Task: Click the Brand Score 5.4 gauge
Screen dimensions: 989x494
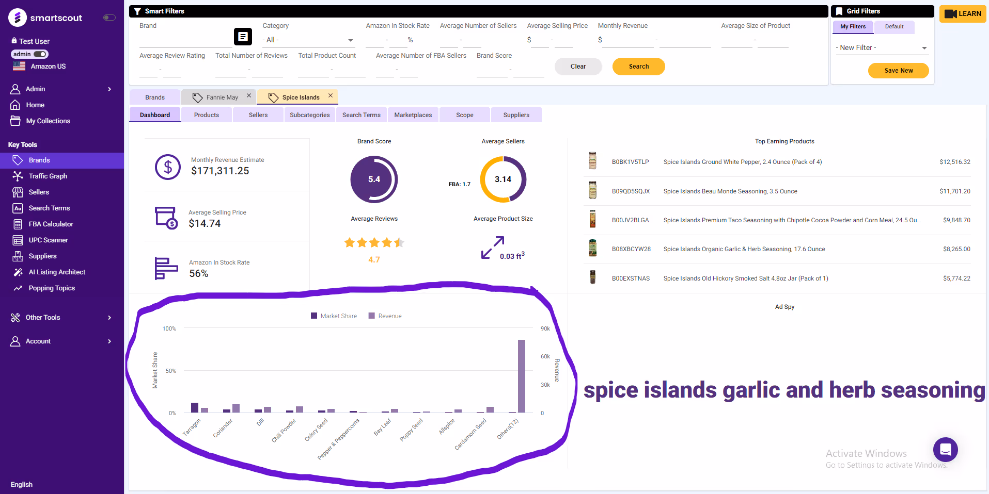Action: (x=374, y=179)
